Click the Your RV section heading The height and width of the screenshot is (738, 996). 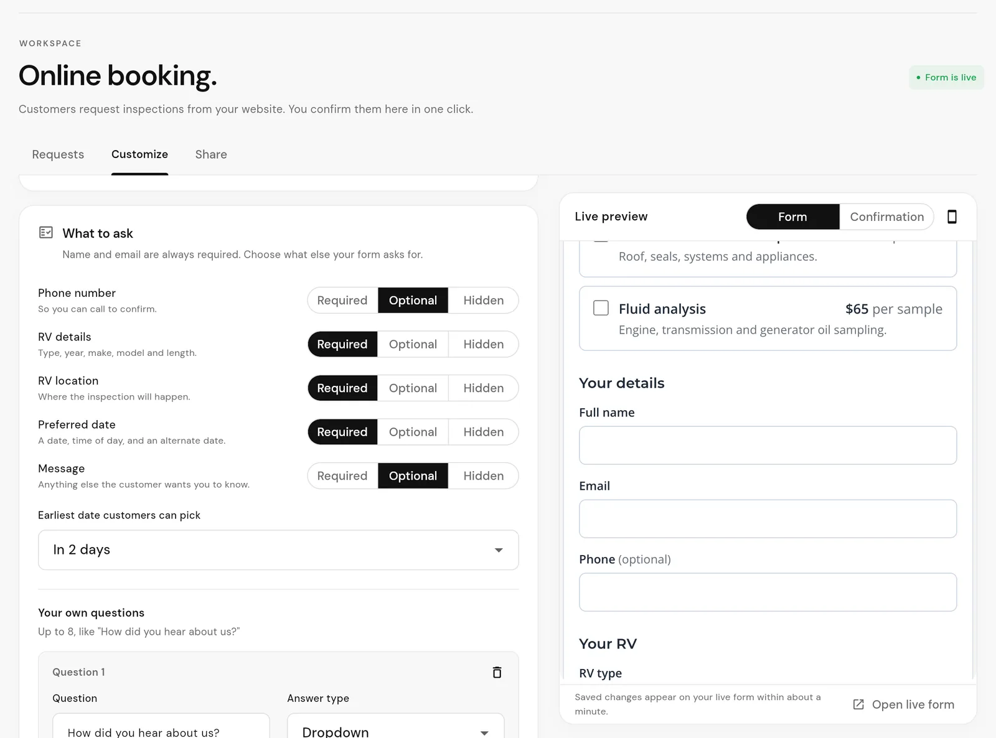[608, 644]
